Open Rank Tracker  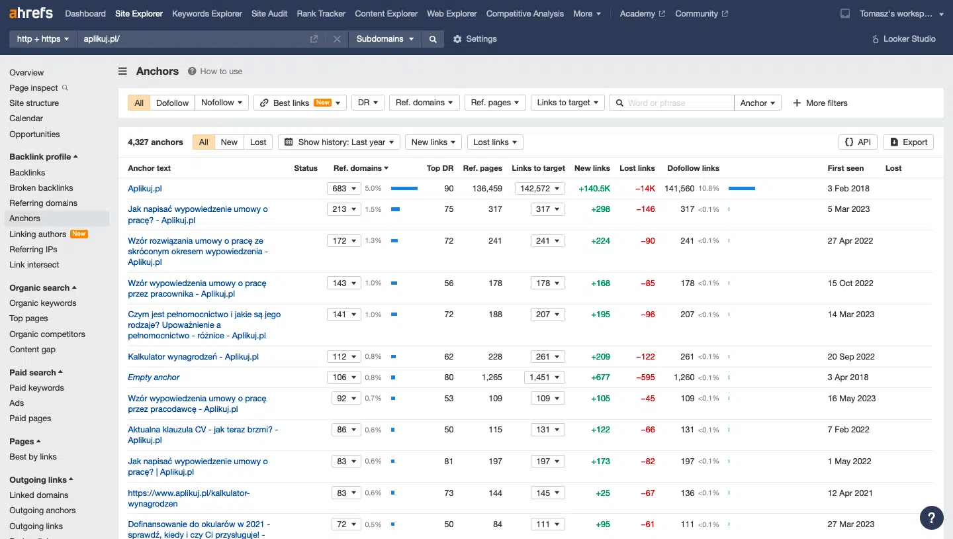pyautogui.click(x=321, y=13)
